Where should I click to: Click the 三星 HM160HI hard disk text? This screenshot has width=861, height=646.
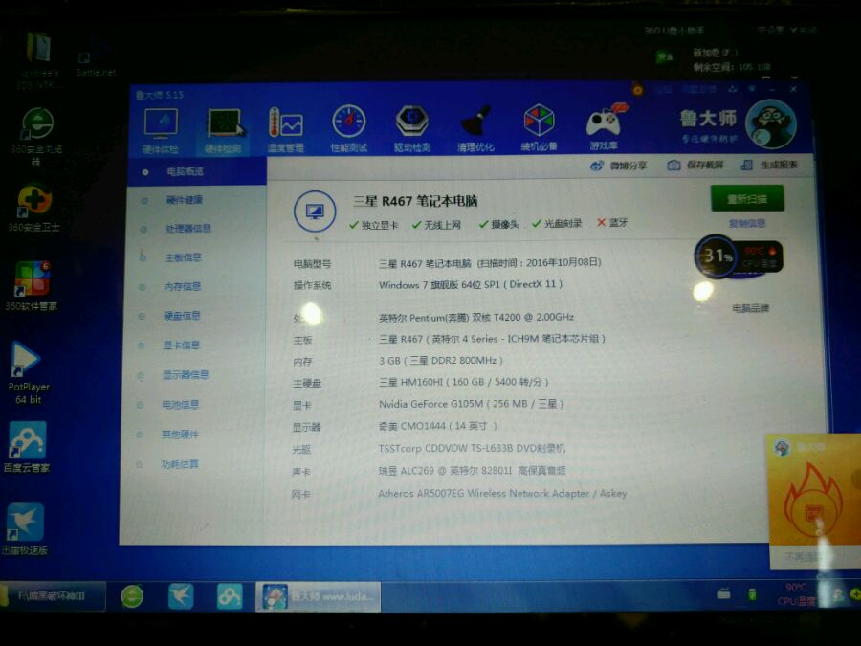pos(463,382)
